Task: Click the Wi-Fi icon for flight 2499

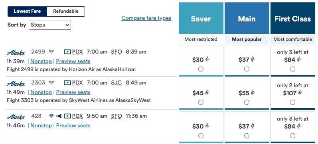Action: click(x=51, y=52)
